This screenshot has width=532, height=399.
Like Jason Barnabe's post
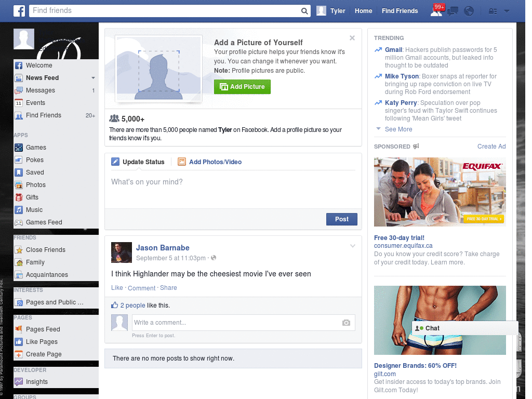point(117,288)
